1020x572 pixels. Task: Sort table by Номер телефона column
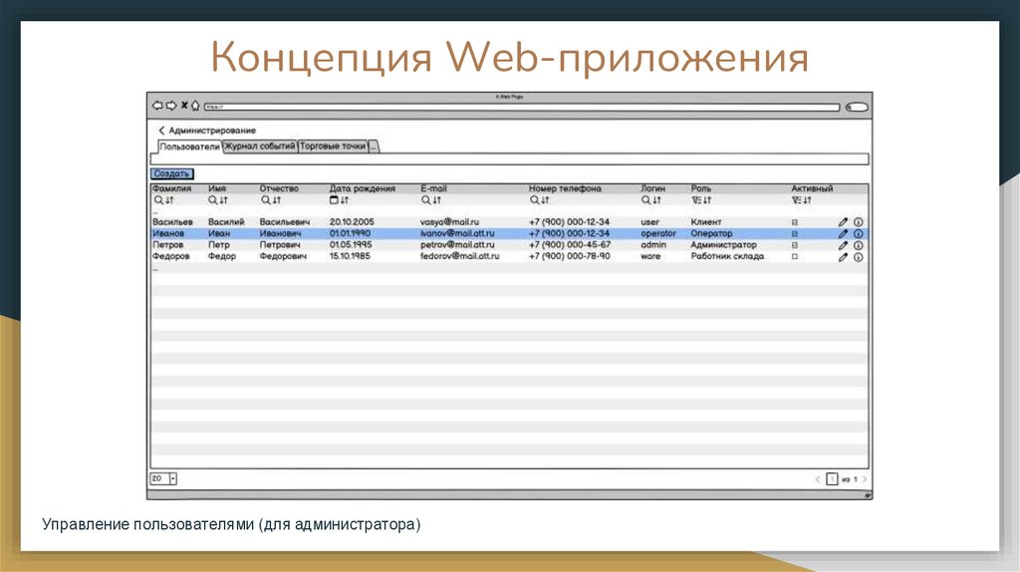pyautogui.click(x=545, y=200)
